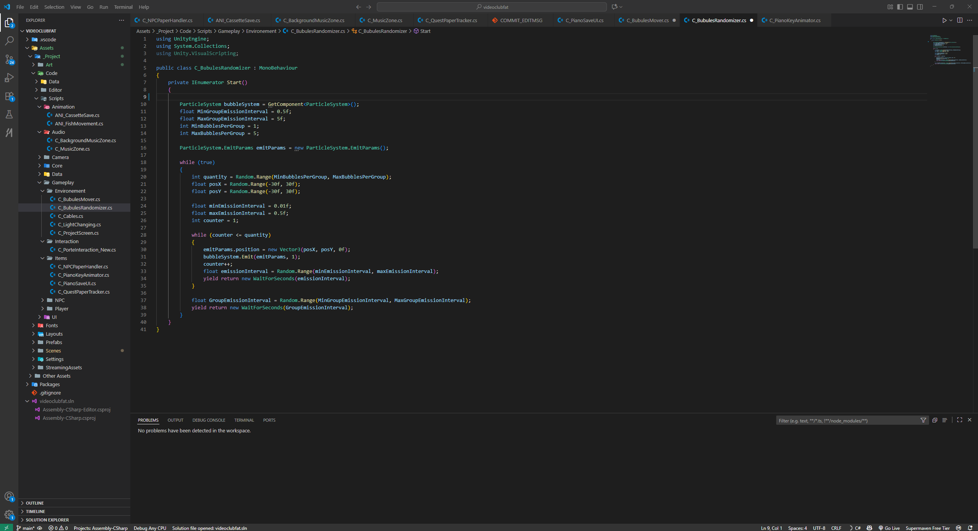The image size is (978, 531).
Task: Click Go Live in status bar
Action: pos(889,528)
